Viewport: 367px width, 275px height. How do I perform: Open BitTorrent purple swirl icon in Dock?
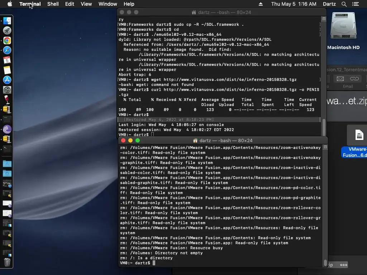click(x=7, y=129)
